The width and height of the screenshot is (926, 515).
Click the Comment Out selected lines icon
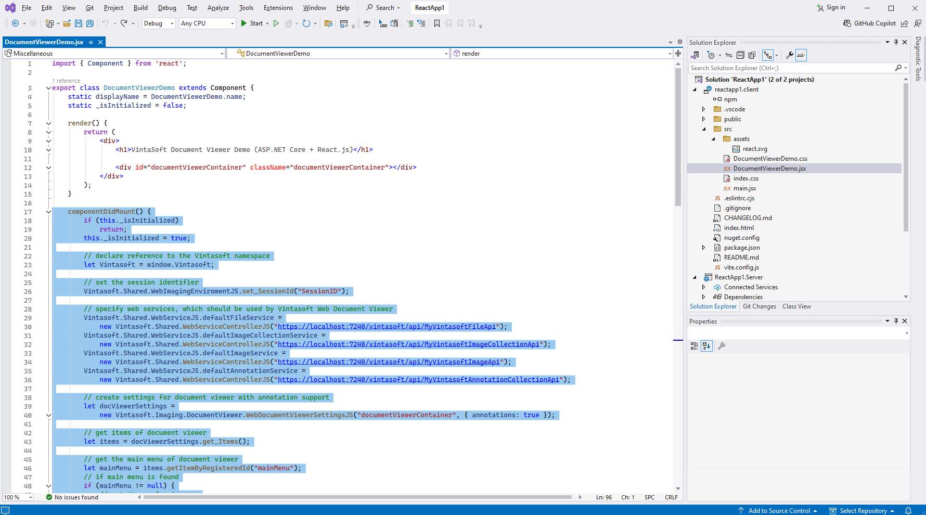410,23
